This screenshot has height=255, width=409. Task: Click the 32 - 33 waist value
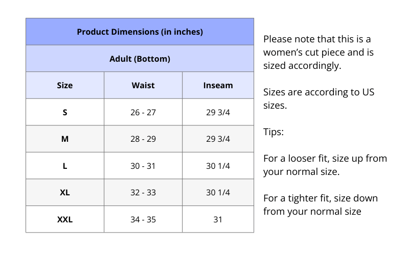pos(143,193)
